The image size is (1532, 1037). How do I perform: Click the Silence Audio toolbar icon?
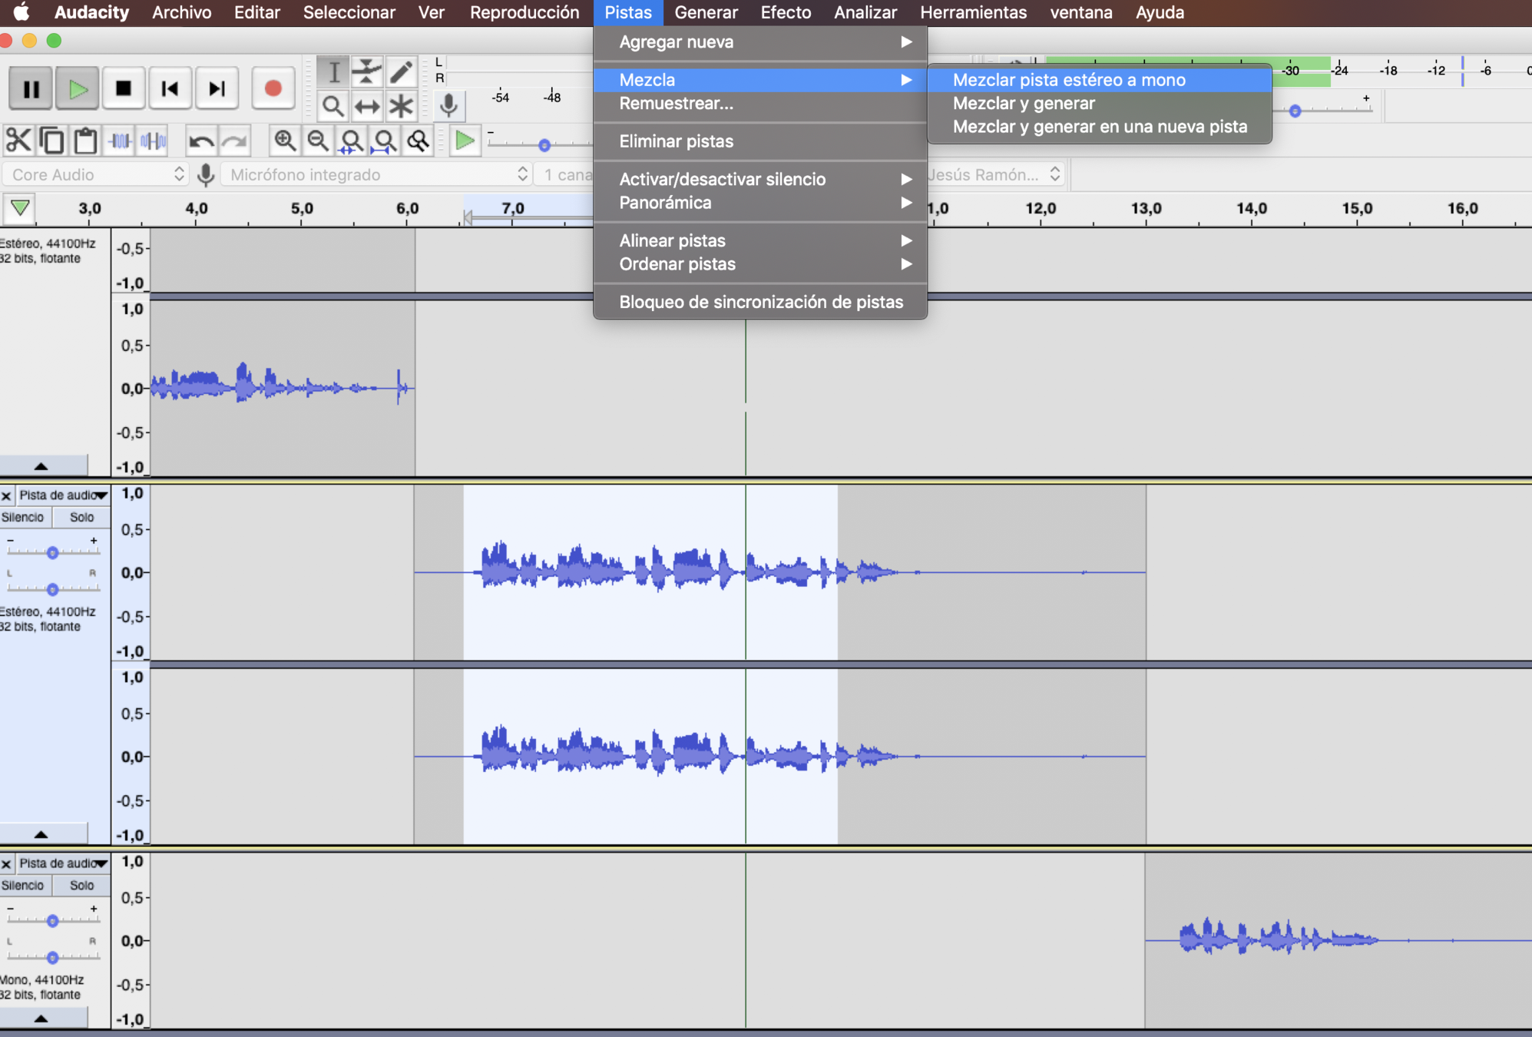pyautogui.click(x=153, y=141)
